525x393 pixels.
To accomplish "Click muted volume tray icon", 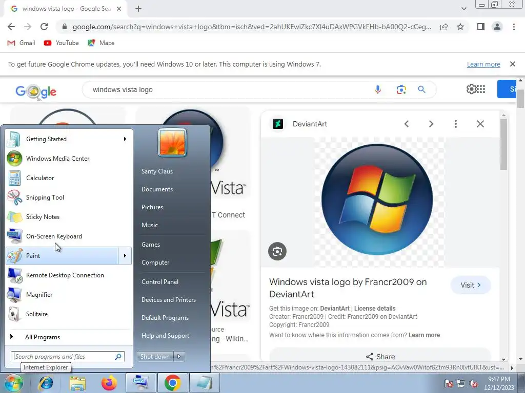I will tap(473, 383).
